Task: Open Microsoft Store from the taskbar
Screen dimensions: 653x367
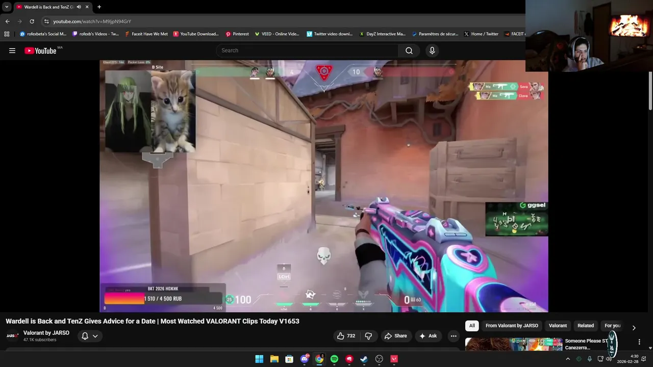Action: tap(289, 359)
